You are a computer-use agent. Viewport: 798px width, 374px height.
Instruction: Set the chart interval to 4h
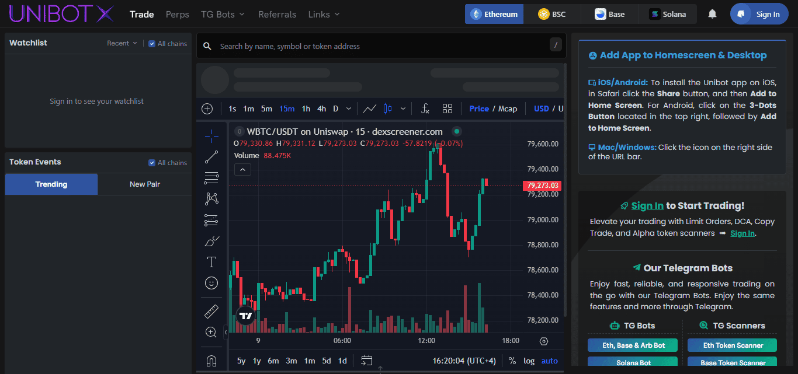click(x=322, y=109)
